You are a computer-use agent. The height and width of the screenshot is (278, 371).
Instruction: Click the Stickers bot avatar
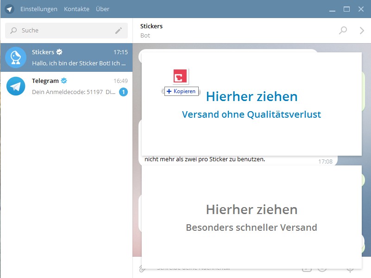pos(16,57)
